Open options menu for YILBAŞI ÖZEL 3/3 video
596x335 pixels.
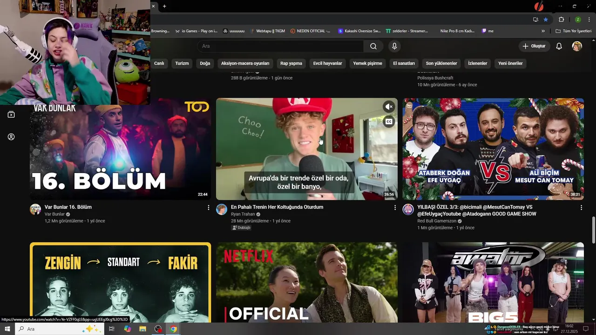tap(581, 208)
